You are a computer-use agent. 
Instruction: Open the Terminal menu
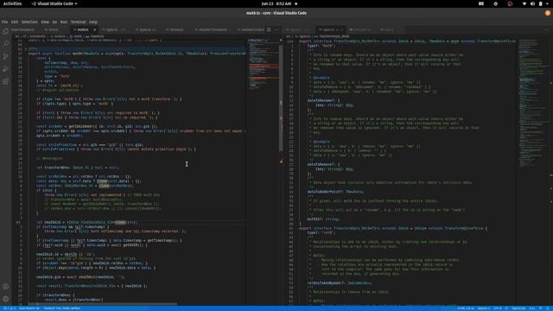tap(79, 22)
